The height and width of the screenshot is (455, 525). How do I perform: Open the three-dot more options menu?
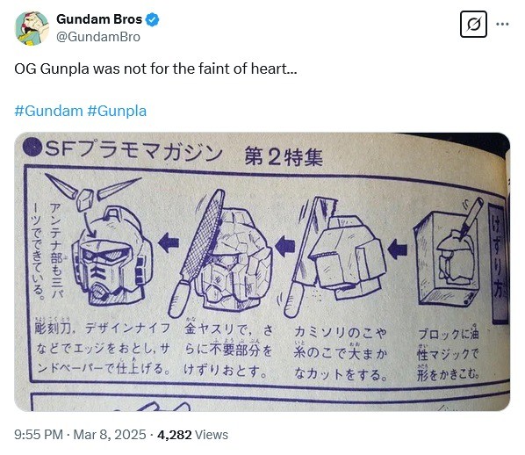click(502, 24)
